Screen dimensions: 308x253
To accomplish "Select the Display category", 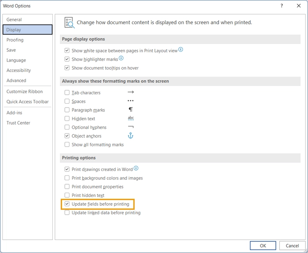I will pyautogui.click(x=27, y=30).
